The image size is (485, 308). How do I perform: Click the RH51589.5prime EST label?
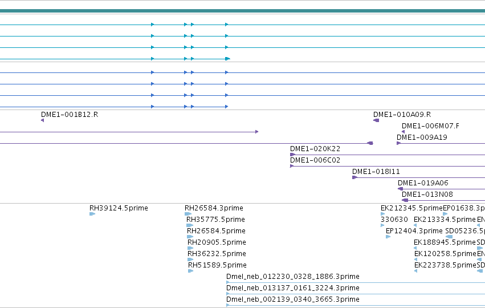pyautogui.click(x=218, y=266)
